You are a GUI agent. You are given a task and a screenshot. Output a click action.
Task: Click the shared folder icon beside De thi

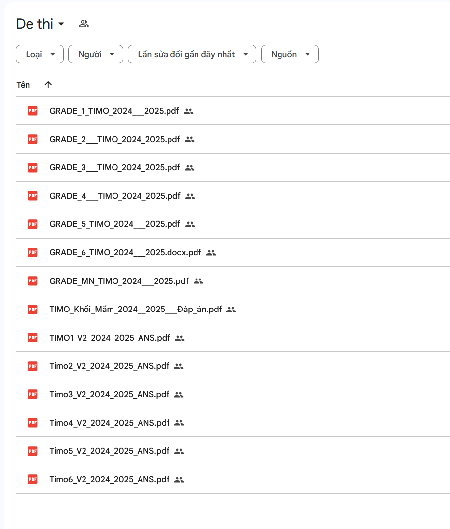click(84, 24)
